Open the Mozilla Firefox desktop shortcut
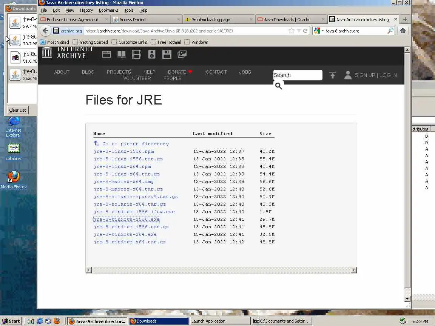The image size is (435, 326). click(x=14, y=180)
